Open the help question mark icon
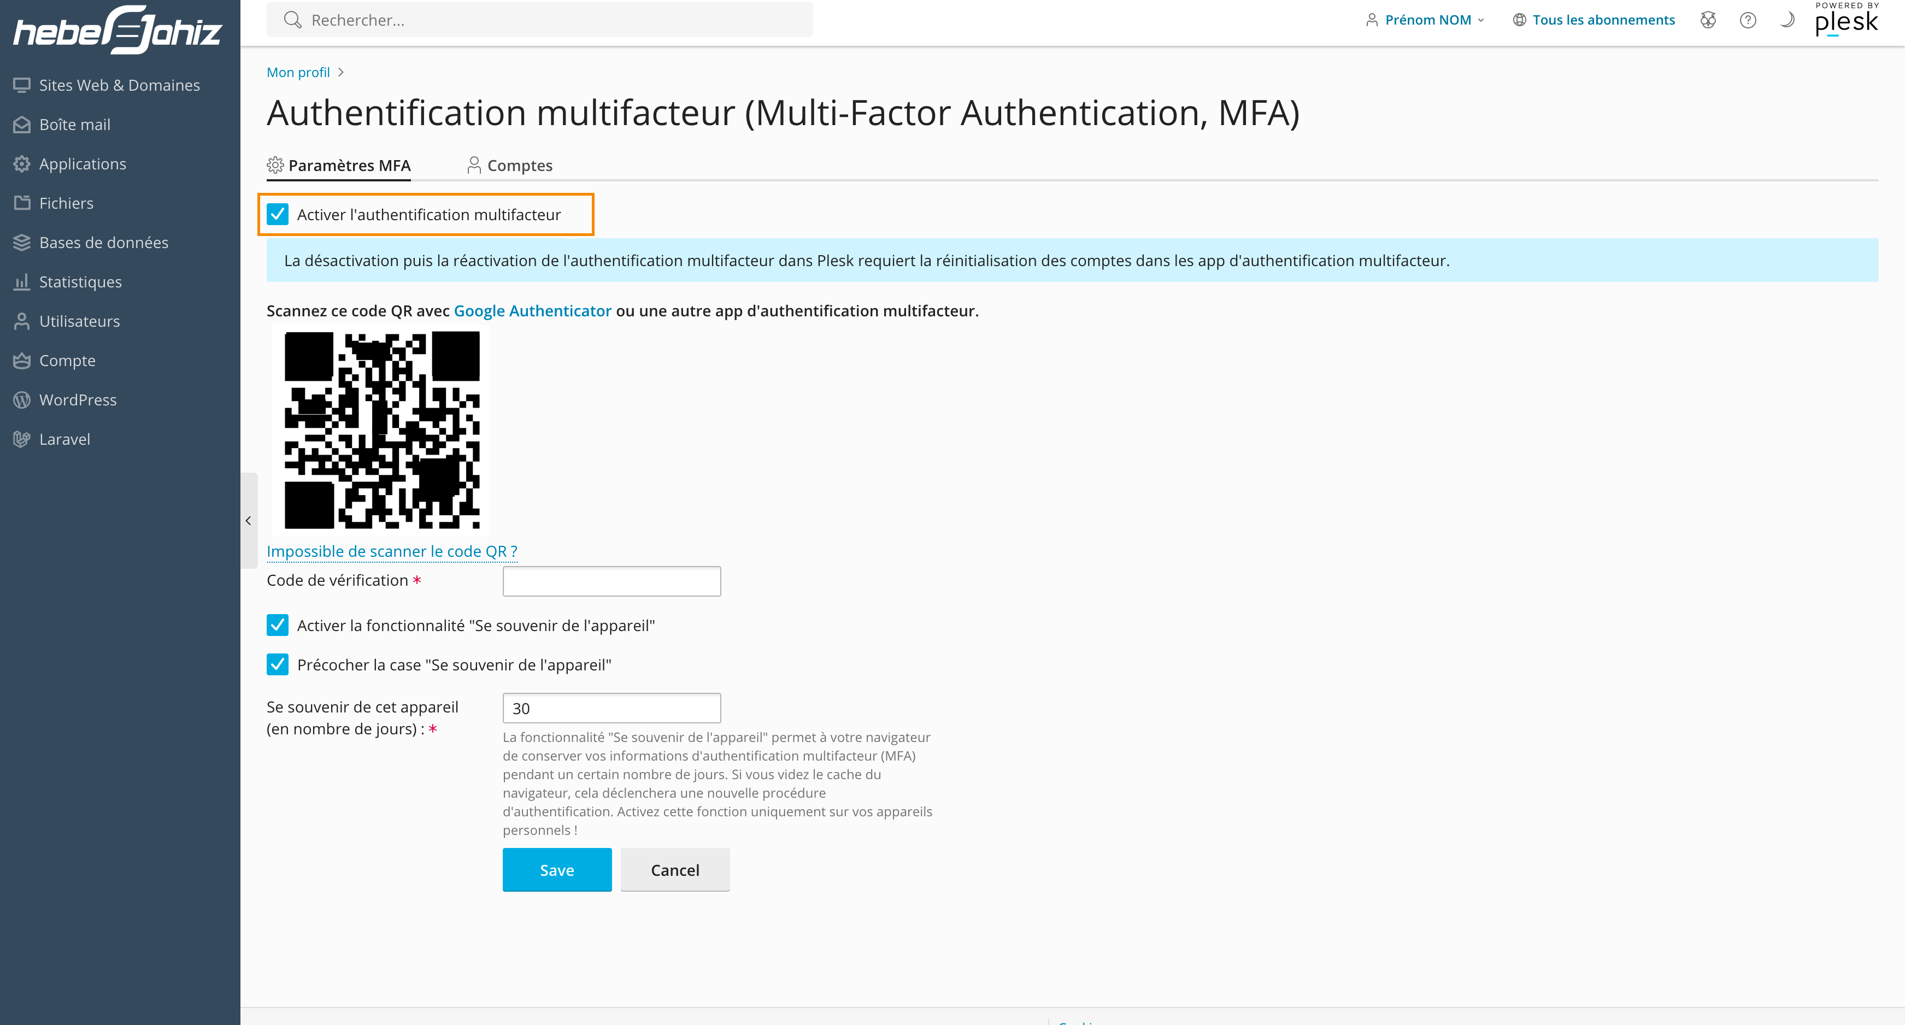This screenshot has height=1025, width=1905. [1748, 20]
